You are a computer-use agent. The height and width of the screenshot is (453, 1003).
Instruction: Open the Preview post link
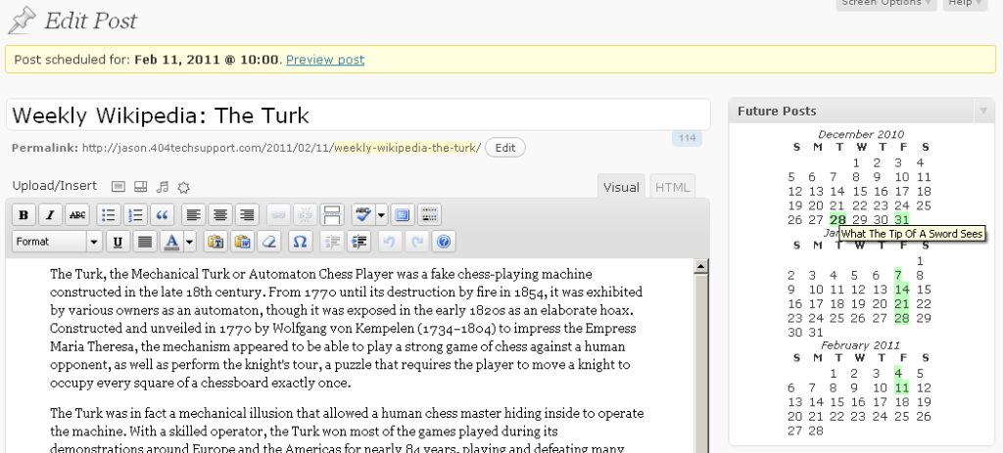[325, 60]
